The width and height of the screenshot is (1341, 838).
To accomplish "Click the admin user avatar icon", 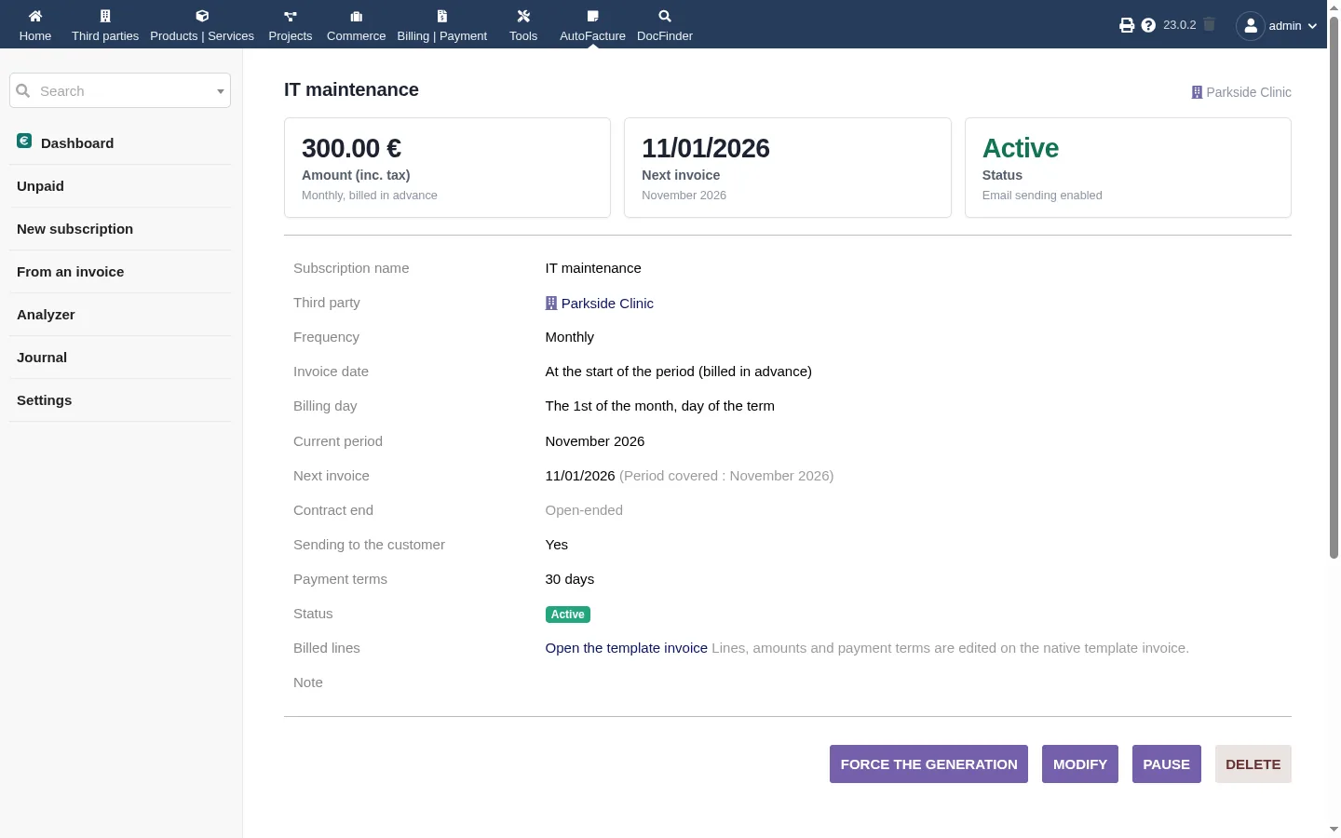I will coord(1251,25).
